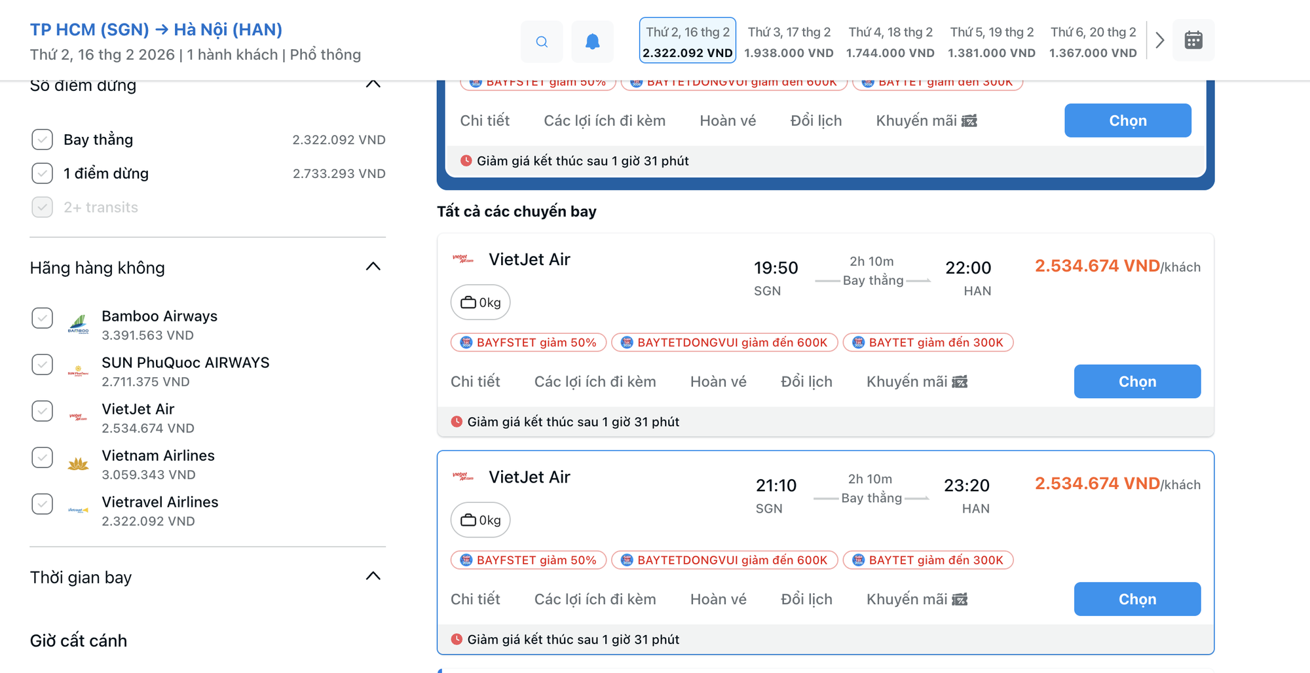Click BAYTET giảm đến 300K badge on 21:10 flight
Image resolution: width=1310 pixels, height=673 pixels.
927,560
